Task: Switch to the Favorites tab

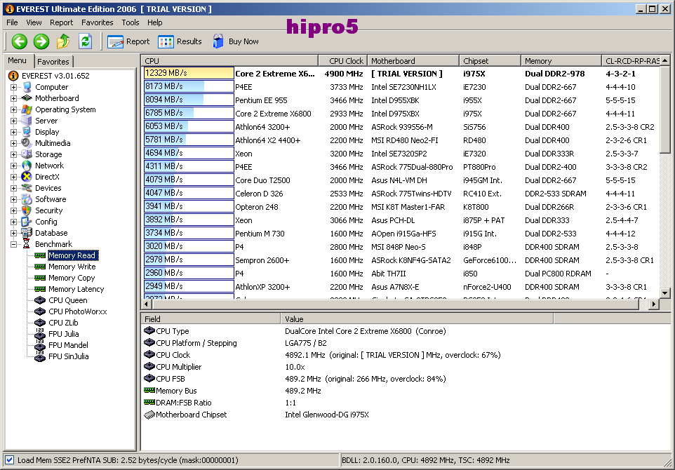Action: point(53,62)
